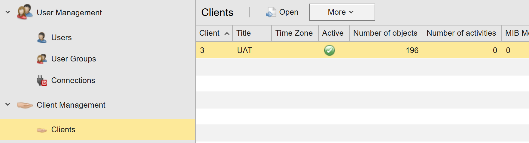Click the green Active checkmark for UAT
The image size is (529, 143).
pos(329,50)
